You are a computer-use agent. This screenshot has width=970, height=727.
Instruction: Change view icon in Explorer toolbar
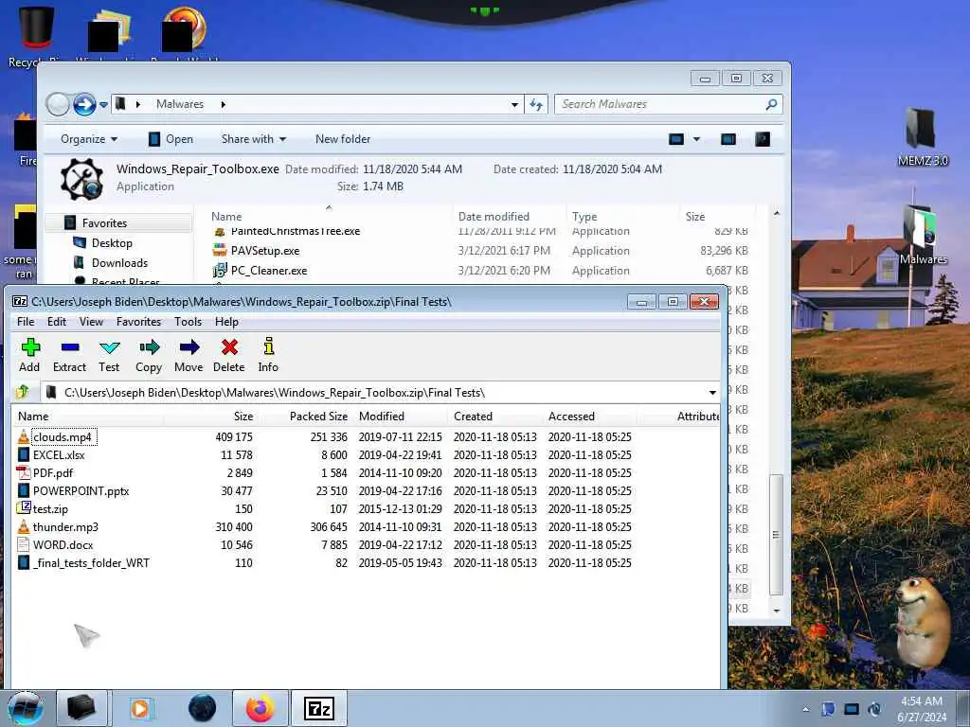(x=676, y=139)
